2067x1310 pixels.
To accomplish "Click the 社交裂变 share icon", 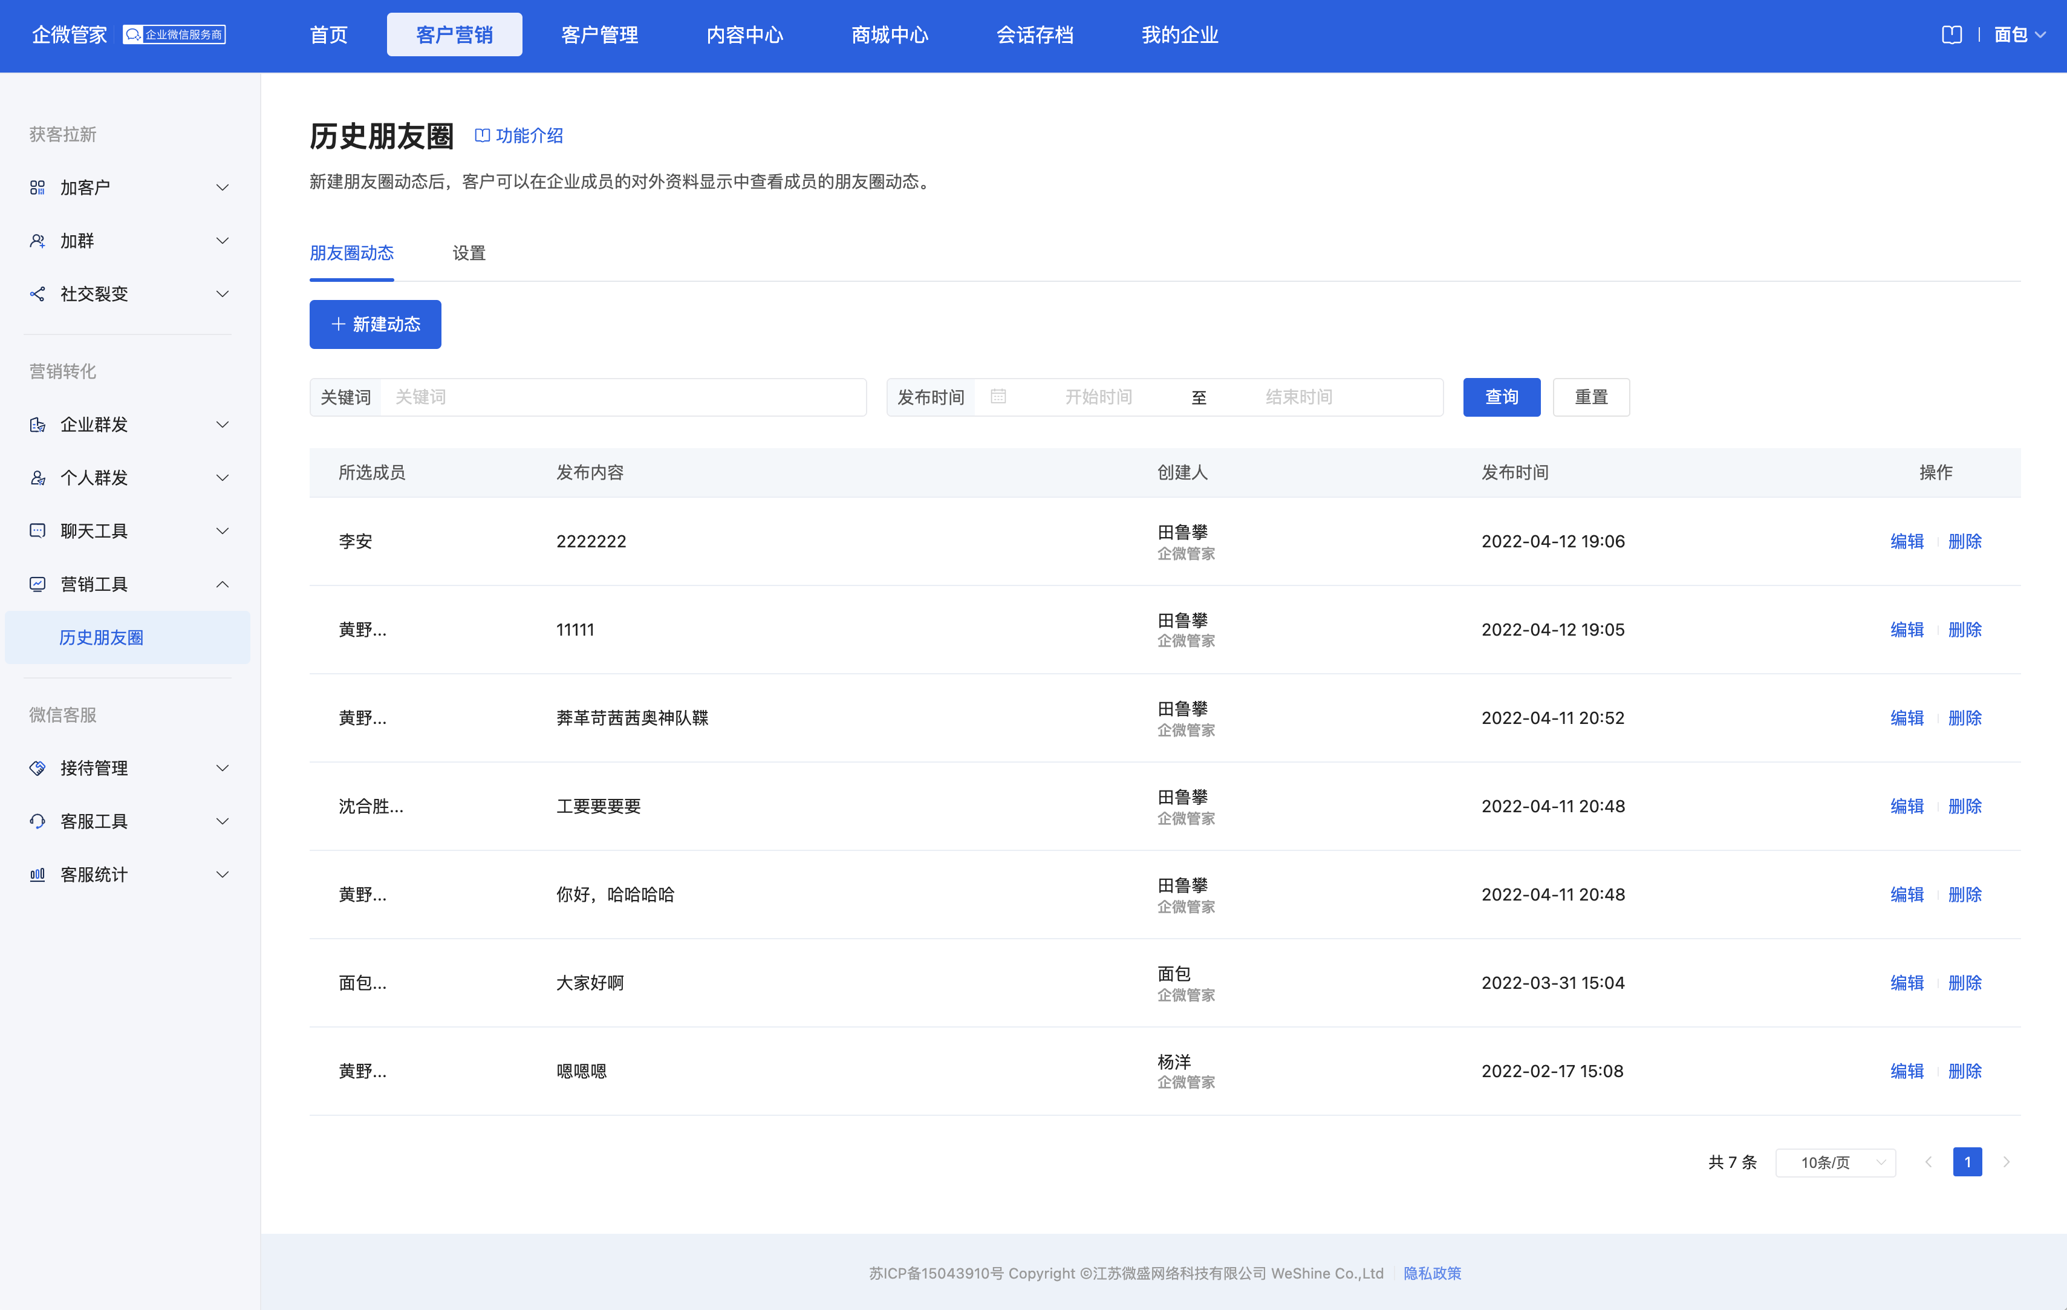I will click(x=37, y=293).
